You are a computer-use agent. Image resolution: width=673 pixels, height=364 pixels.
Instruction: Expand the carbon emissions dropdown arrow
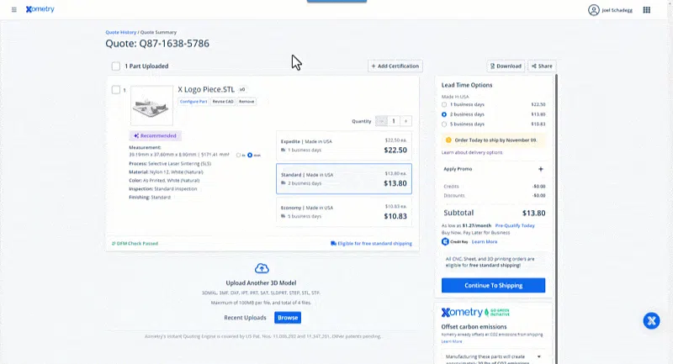[539, 356]
